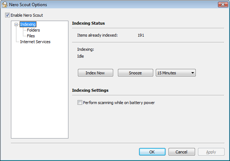Select Folders in the options tree

[33, 30]
